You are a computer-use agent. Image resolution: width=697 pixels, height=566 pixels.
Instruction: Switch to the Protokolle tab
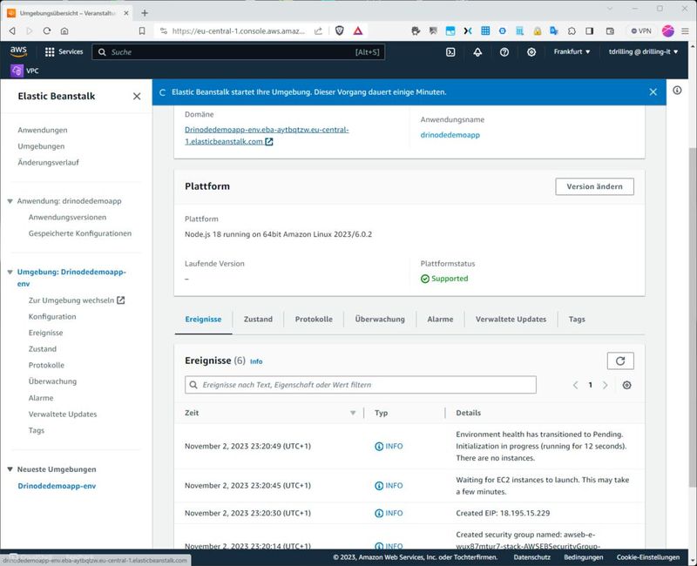314,320
